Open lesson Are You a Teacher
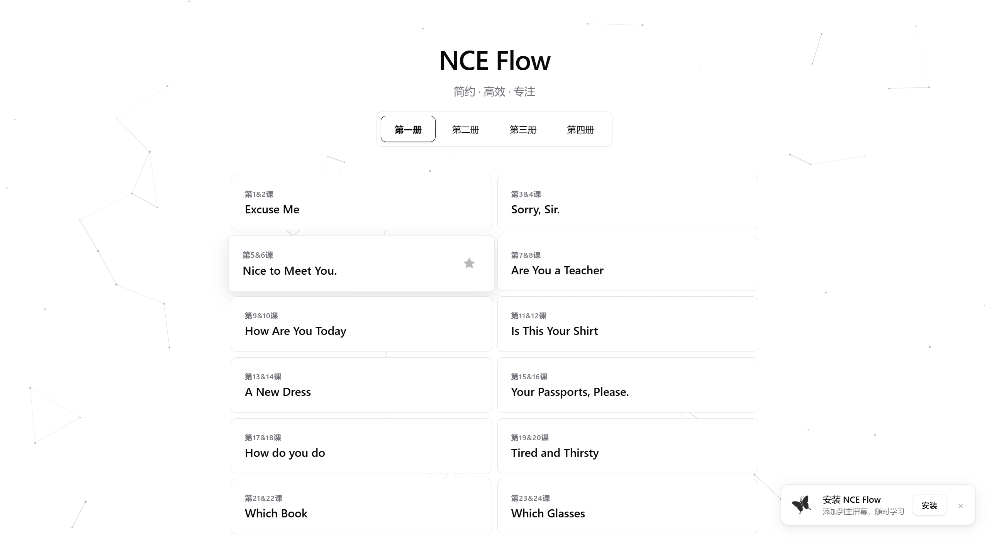 point(627,263)
